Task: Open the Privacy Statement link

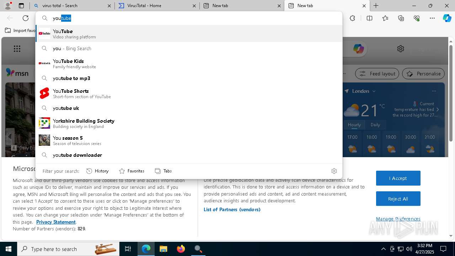Action: click(x=56, y=222)
